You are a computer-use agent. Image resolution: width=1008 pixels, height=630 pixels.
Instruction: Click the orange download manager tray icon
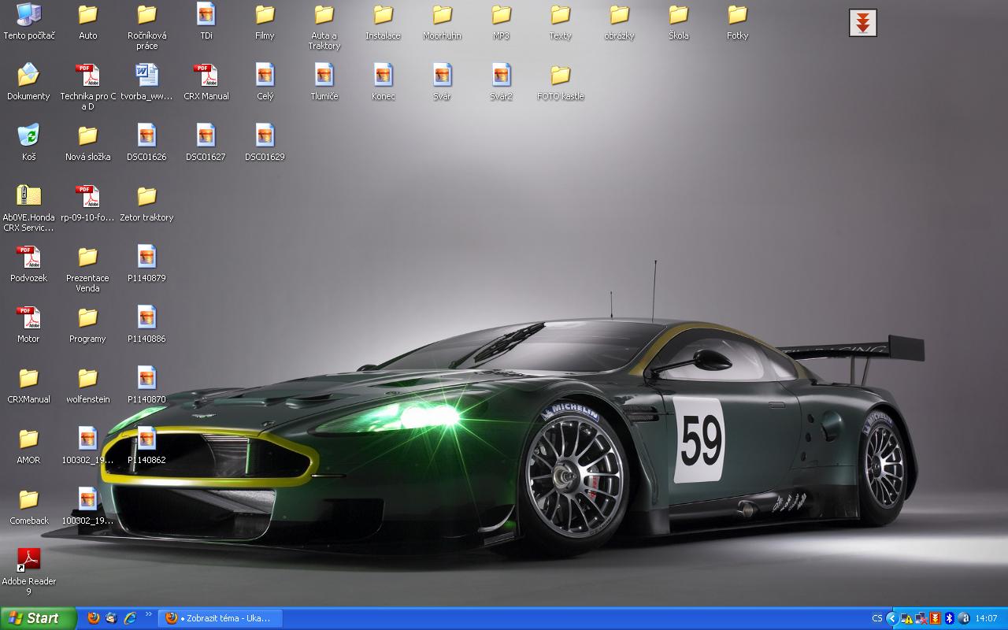(x=935, y=618)
